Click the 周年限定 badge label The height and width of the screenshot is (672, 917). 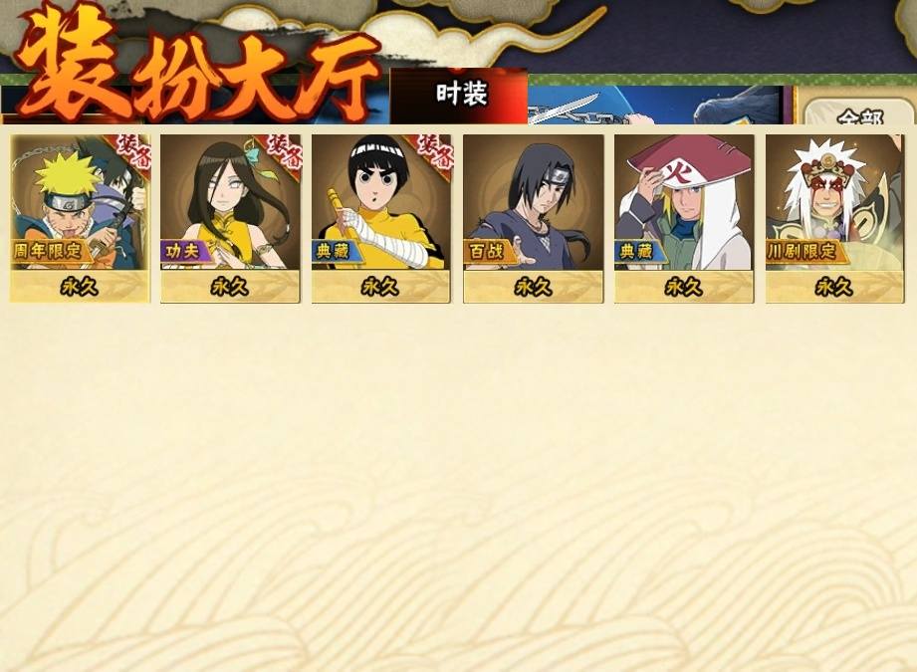(49, 251)
